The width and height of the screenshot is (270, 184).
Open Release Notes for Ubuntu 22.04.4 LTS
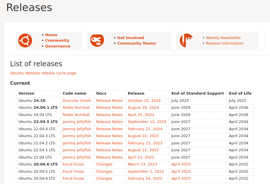point(109,129)
